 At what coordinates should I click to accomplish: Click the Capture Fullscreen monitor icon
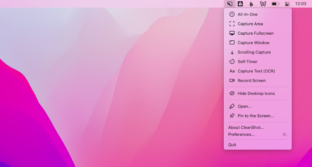[232, 33]
